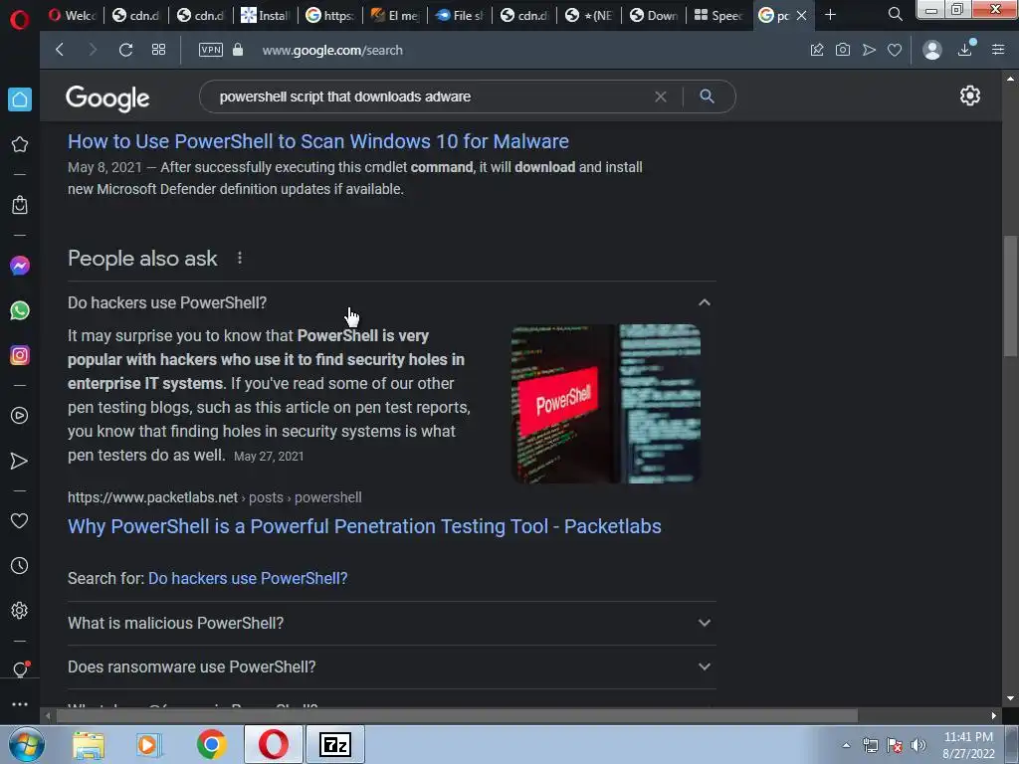Search in open tabs magnifier

point(895,14)
